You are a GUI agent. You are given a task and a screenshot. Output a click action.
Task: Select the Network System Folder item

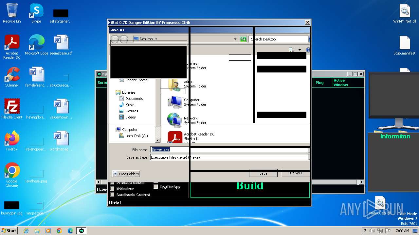point(187,120)
